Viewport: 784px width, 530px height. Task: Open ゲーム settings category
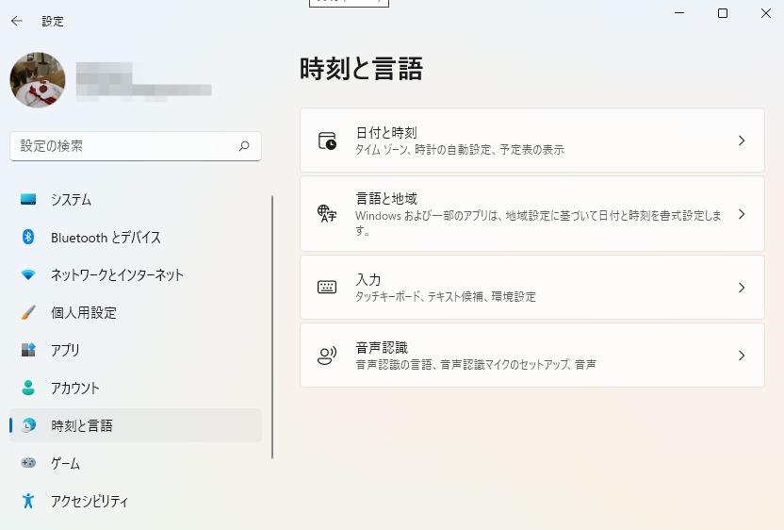click(x=136, y=463)
